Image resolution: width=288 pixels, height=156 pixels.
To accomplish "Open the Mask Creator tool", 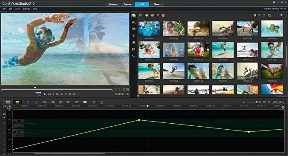I will pyautogui.click(x=101, y=102).
